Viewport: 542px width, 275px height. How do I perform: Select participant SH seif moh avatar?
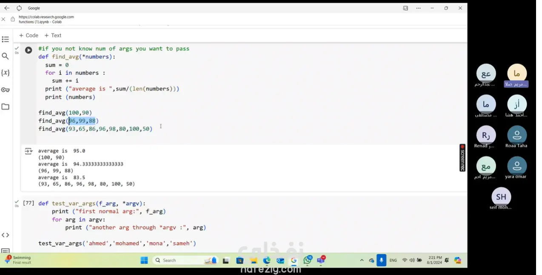[x=501, y=197]
